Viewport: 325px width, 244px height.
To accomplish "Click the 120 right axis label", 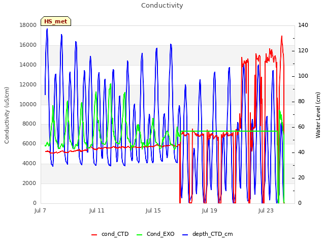I will pos(303,51).
